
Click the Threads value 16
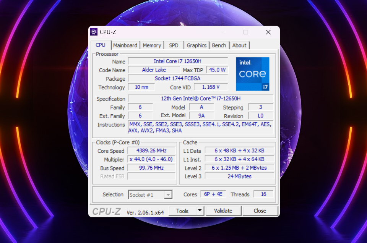point(263,194)
